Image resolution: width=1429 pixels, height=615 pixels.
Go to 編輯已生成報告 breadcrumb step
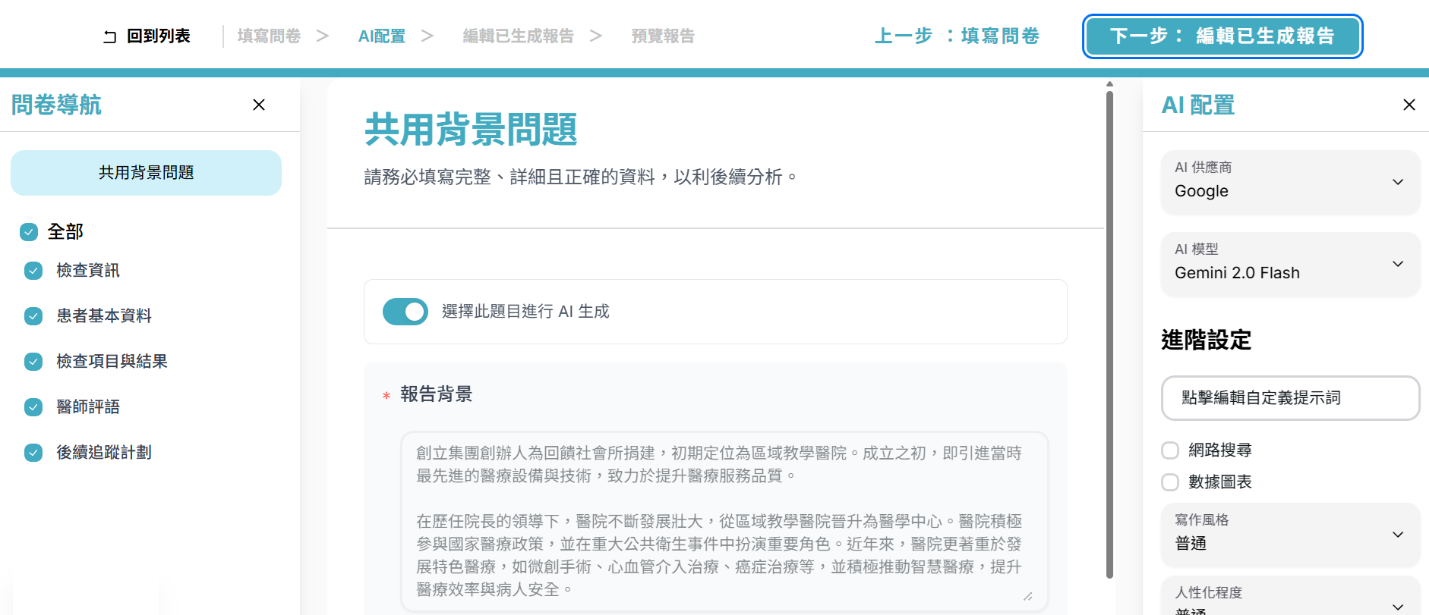[519, 36]
